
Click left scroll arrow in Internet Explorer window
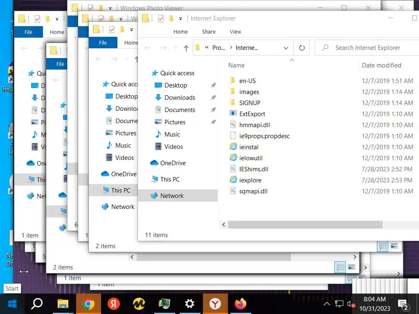point(224,225)
